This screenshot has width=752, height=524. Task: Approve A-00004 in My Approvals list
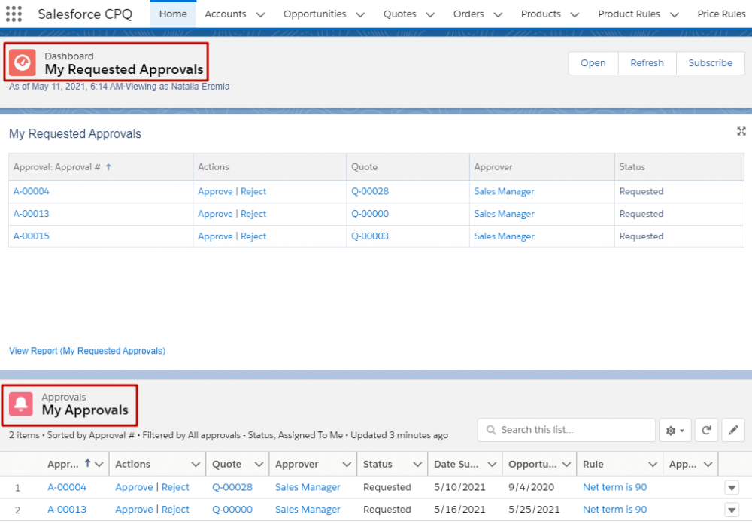[x=134, y=487]
